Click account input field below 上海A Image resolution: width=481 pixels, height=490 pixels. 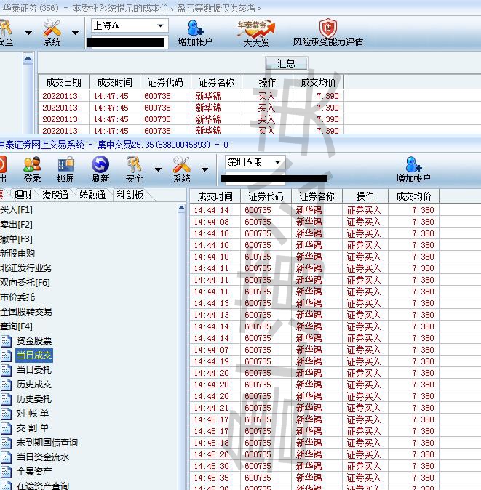point(127,42)
